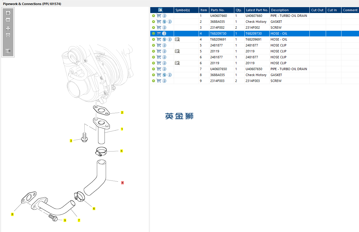Screen dimensions: 359x232
Task: Open info for screw 2314F002
Action: tap(164, 28)
